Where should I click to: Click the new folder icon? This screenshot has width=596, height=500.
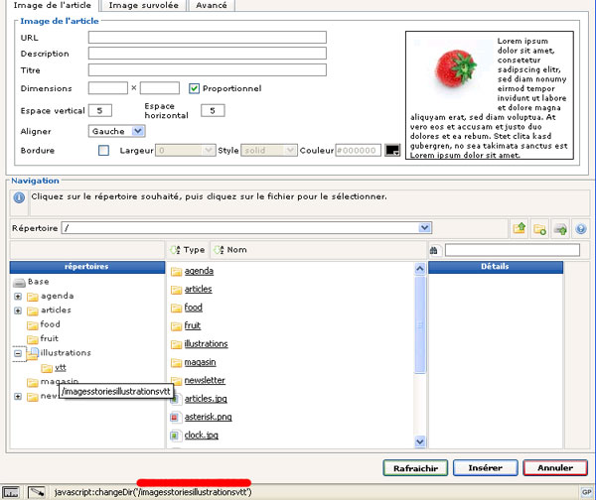pyautogui.click(x=540, y=228)
